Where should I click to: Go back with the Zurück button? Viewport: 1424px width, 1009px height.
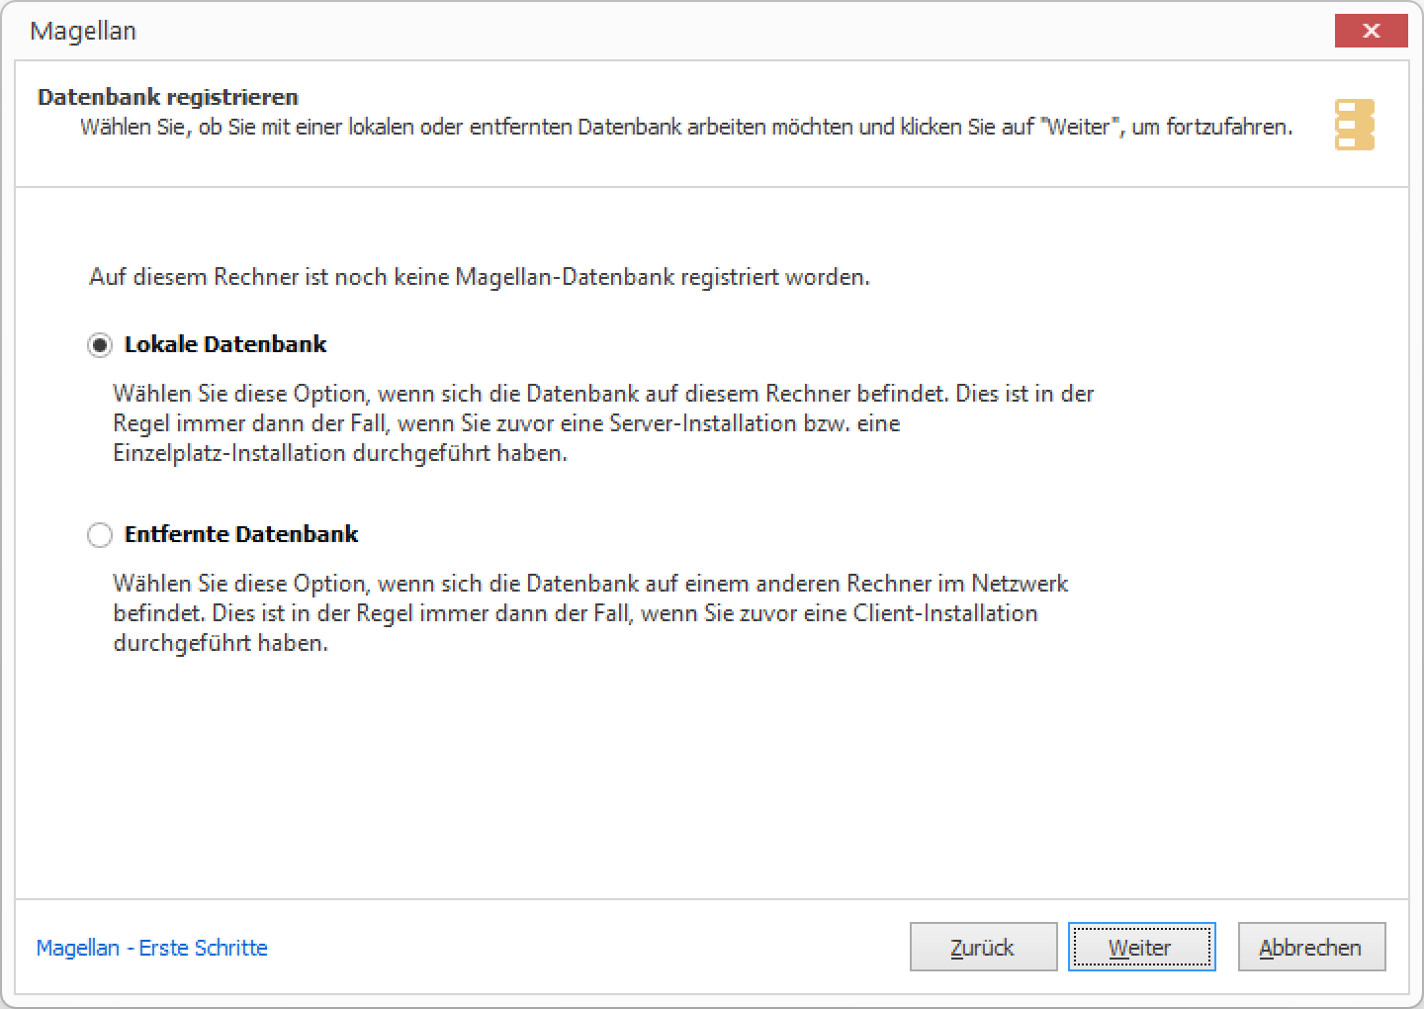pyautogui.click(x=983, y=947)
